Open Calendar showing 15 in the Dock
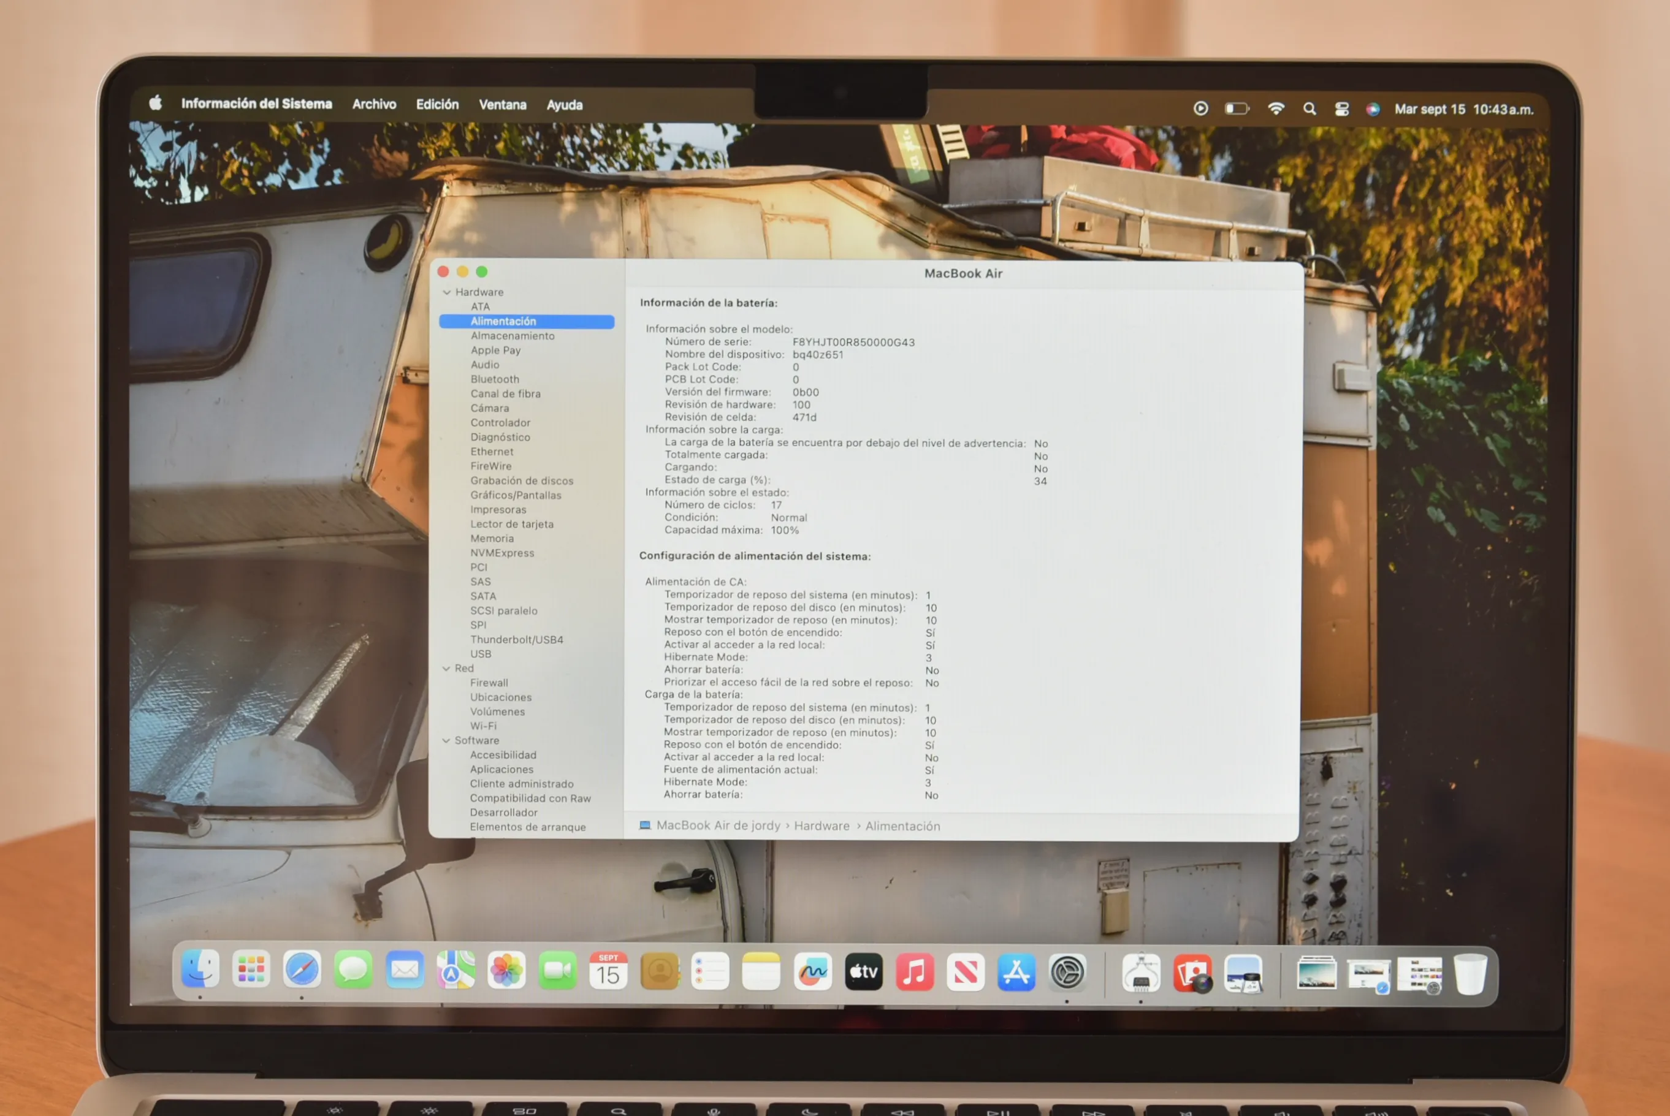Viewport: 1670px width, 1116px height. [x=608, y=971]
